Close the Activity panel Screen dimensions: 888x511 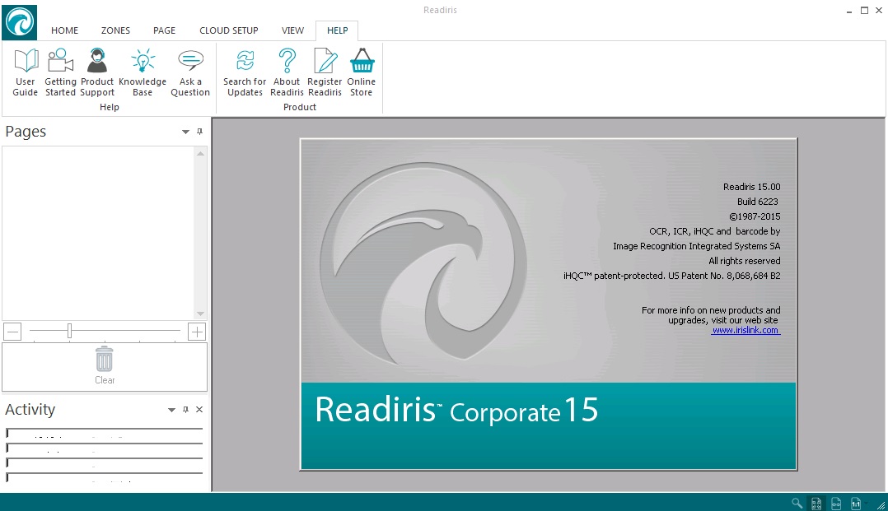[199, 409]
